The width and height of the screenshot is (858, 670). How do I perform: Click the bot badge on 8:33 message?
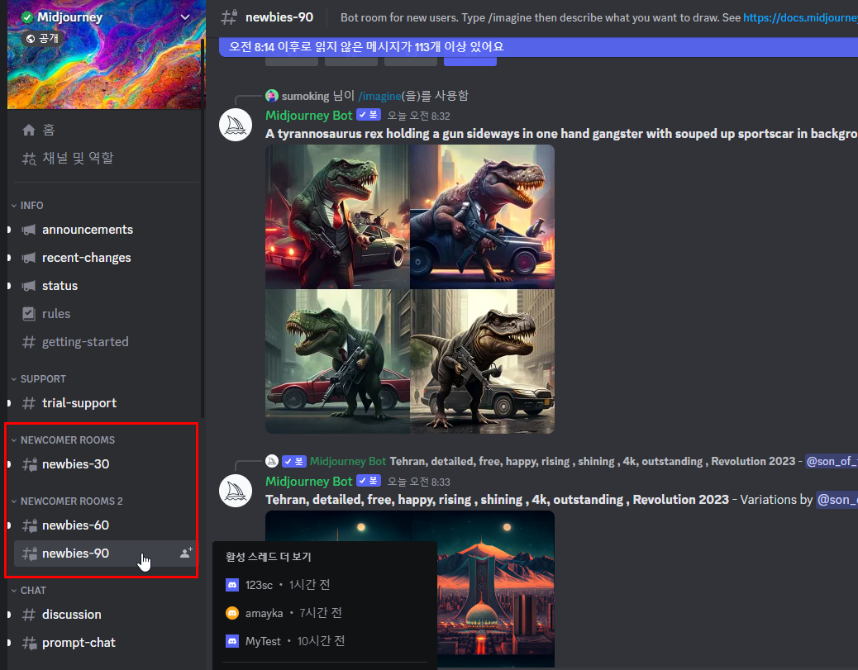369,481
